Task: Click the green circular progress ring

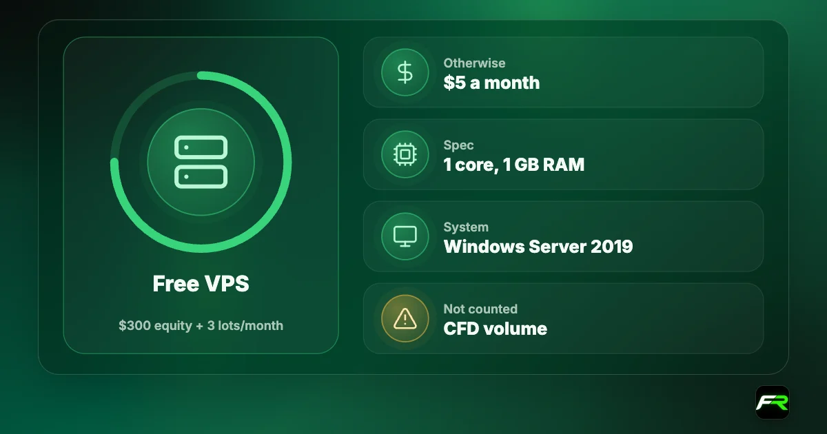Action: coord(201,163)
